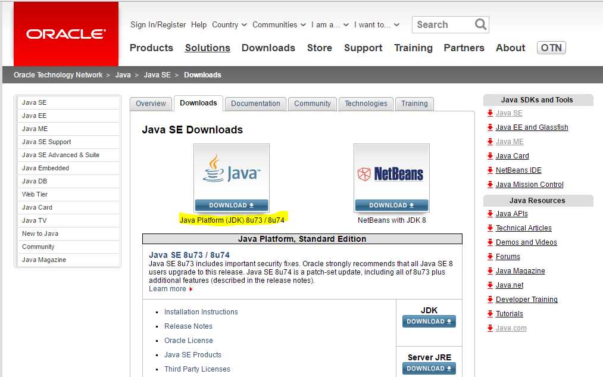This screenshot has height=377, width=603.
Task: Select Java SE Advanced & Suite
Action: (x=68, y=155)
